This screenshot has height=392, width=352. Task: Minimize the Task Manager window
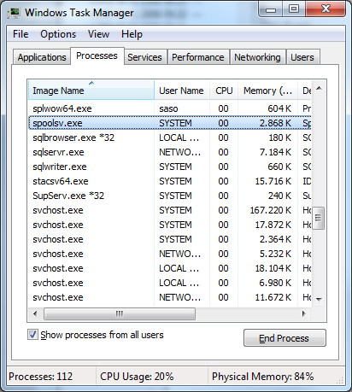(x=271, y=9)
